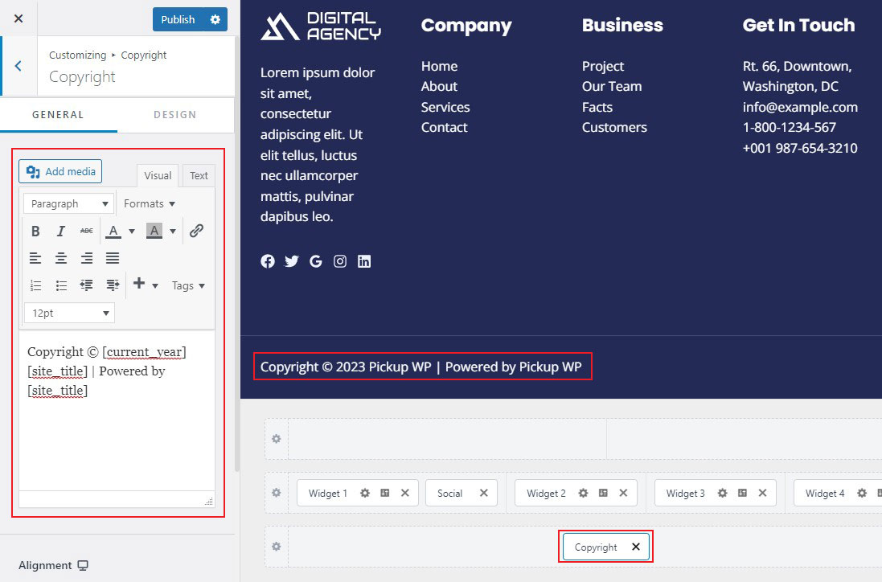Click the Publish button
Screen dimensions: 882x582
[x=178, y=19]
